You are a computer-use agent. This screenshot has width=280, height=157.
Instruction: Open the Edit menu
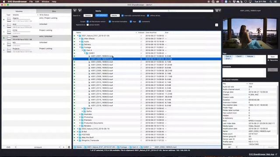37,2
